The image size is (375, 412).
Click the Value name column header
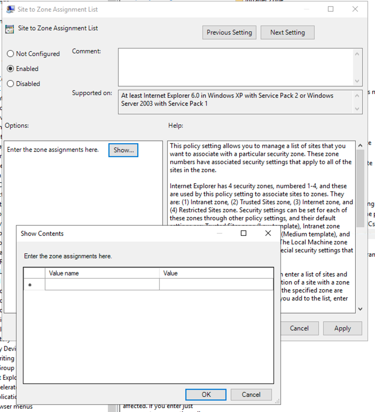102,273
